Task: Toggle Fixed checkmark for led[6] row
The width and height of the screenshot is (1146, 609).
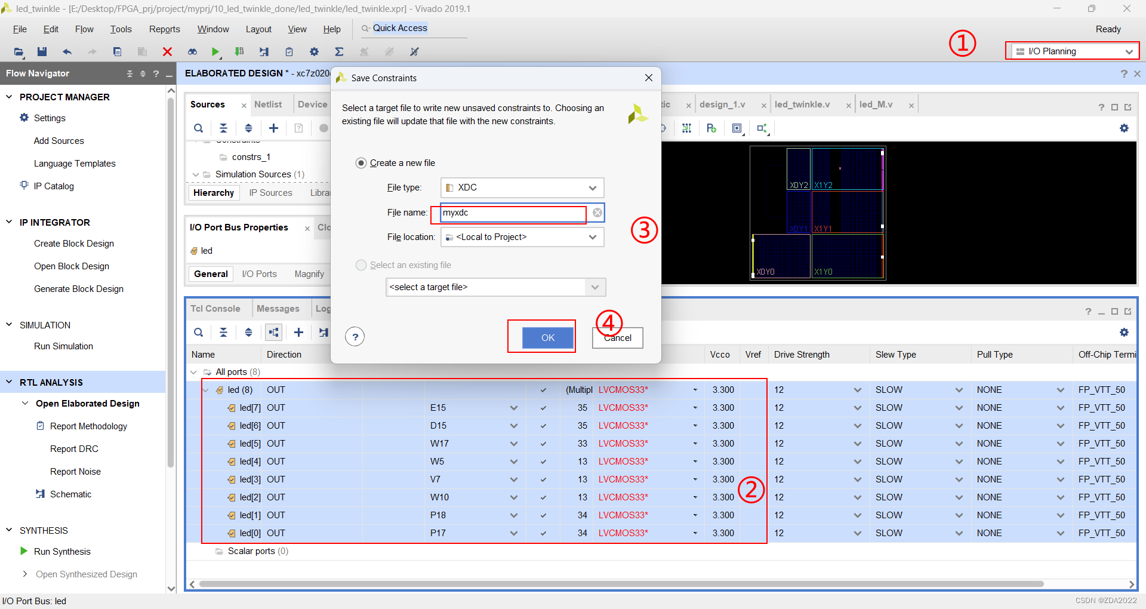Action: point(543,426)
